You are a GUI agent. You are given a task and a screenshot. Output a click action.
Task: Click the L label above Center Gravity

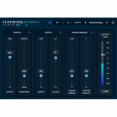coord(86,39)
